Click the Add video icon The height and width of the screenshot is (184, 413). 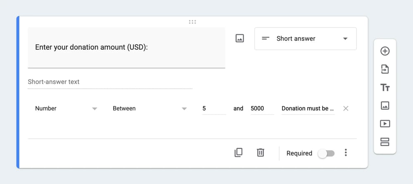coord(385,124)
